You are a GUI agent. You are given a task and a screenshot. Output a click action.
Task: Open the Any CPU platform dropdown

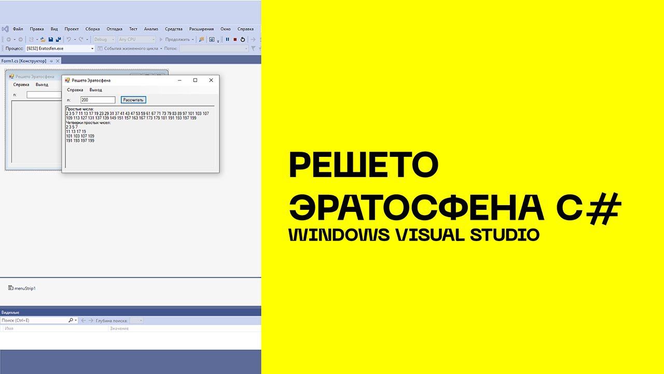(136, 39)
